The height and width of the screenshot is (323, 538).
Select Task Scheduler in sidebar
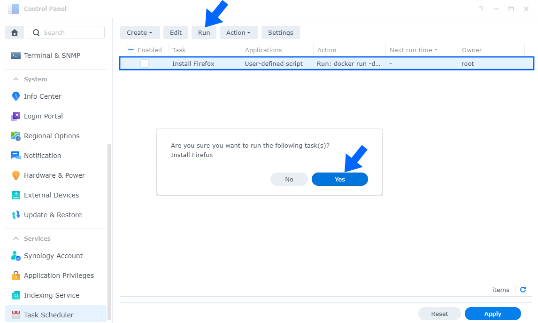[56, 315]
